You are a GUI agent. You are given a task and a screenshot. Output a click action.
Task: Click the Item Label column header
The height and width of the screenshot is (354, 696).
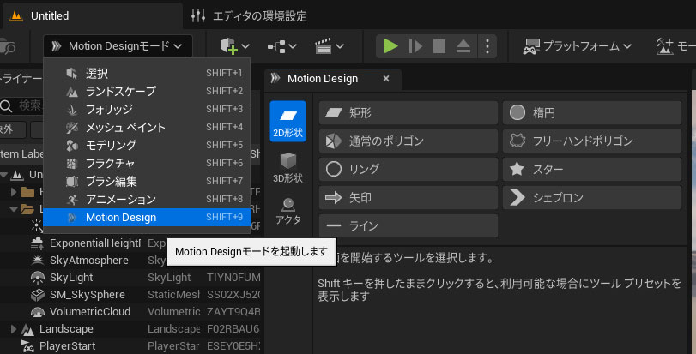tap(21, 153)
